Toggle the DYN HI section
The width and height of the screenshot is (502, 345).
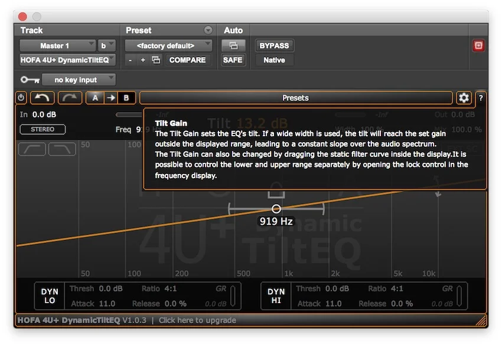(x=276, y=296)
